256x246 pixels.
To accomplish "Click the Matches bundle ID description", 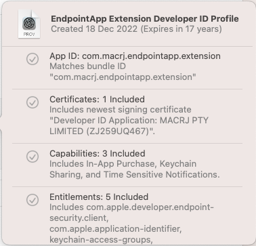I will [87, 66].
